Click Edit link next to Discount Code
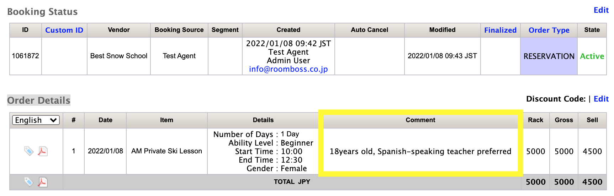This screenshot has width=614, height=196. coord(601,99)
